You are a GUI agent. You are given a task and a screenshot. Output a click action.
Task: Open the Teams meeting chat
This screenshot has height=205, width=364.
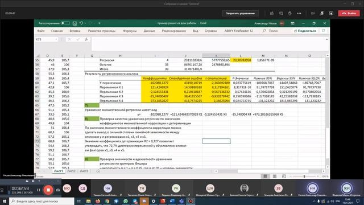pos(281,14)
